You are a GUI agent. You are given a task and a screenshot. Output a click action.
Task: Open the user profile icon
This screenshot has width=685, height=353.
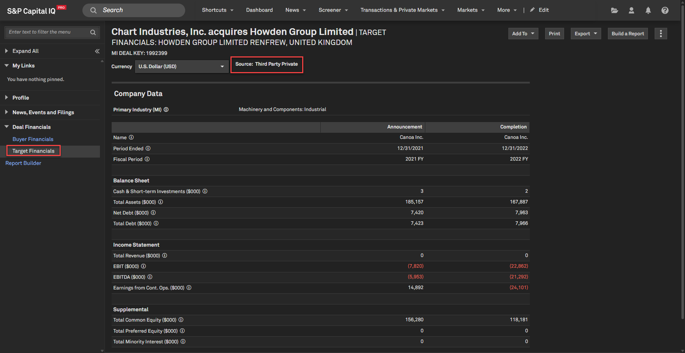(x=631, y=10)
